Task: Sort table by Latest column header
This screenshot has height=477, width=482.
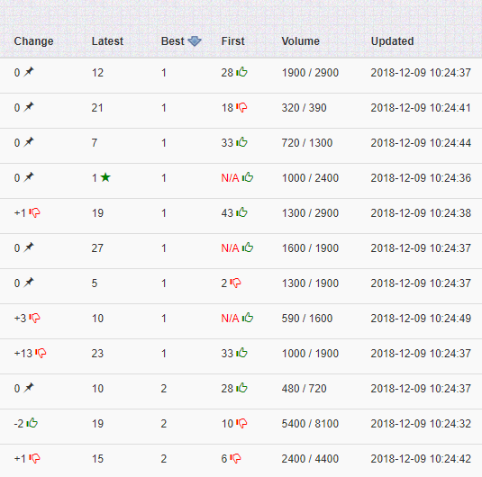Action: tap(107, 41)
